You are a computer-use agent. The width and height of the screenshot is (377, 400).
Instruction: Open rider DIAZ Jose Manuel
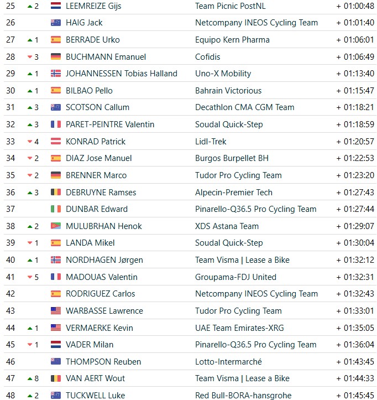[x=98, y=158]
